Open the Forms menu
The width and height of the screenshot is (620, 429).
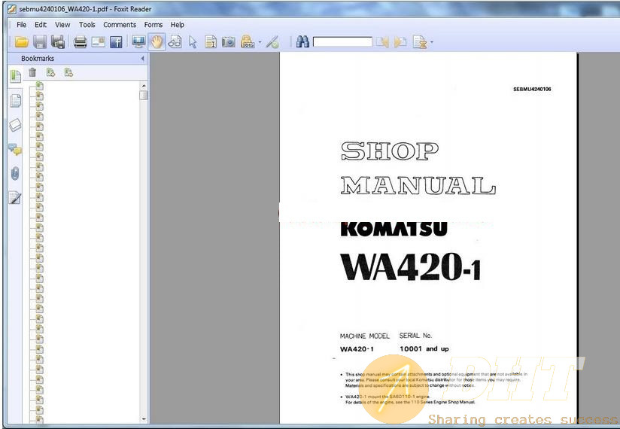tap(153, 25)
